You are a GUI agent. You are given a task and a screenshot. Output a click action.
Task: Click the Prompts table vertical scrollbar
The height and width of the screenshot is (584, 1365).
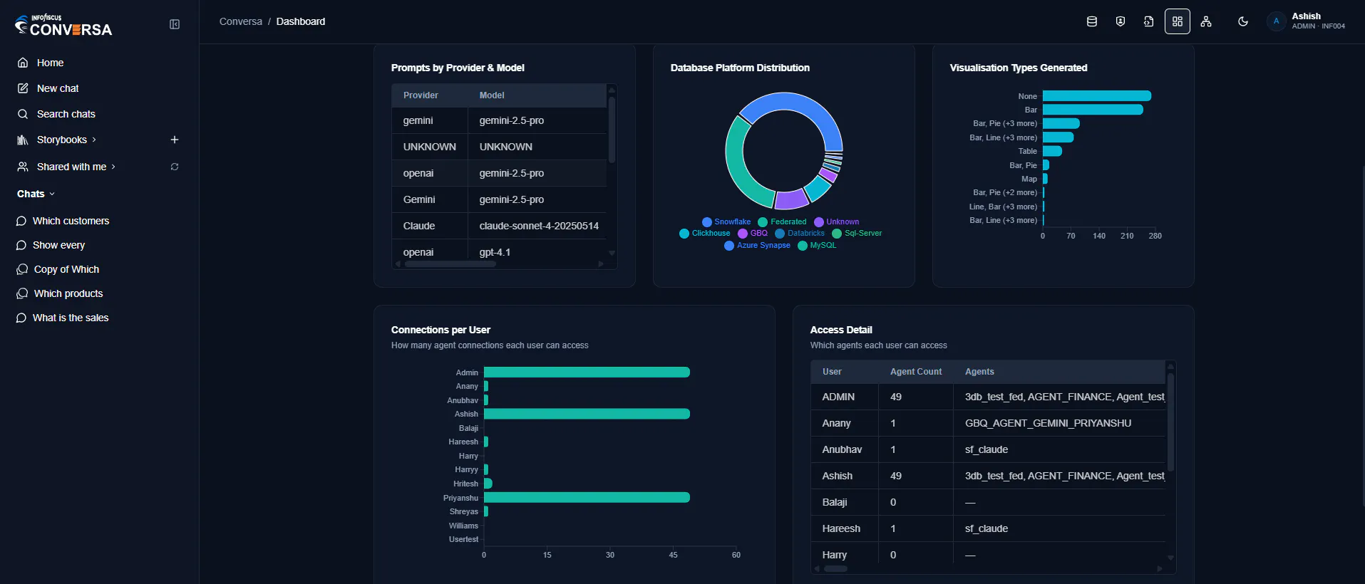[612, 129]
